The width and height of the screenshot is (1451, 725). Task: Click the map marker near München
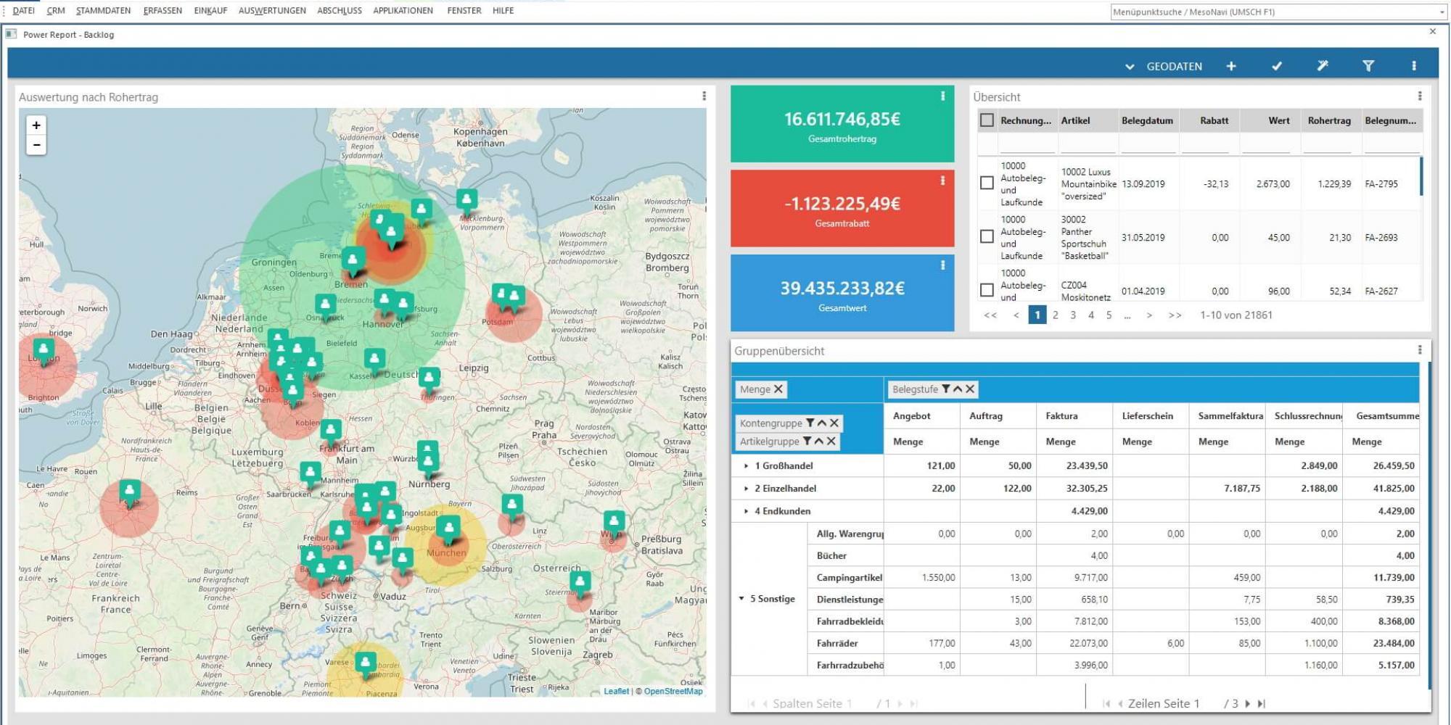[448, 529]
